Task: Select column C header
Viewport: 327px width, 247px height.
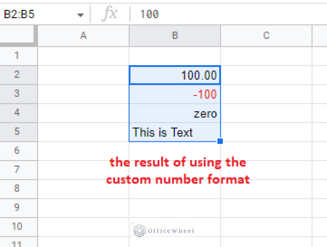Action: point(266,36)
